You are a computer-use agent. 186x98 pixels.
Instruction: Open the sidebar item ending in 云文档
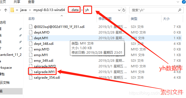[x=5, y=83]
